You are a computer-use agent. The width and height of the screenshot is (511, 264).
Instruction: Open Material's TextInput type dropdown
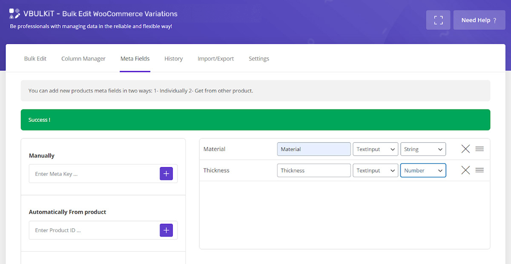coord(375,149)
